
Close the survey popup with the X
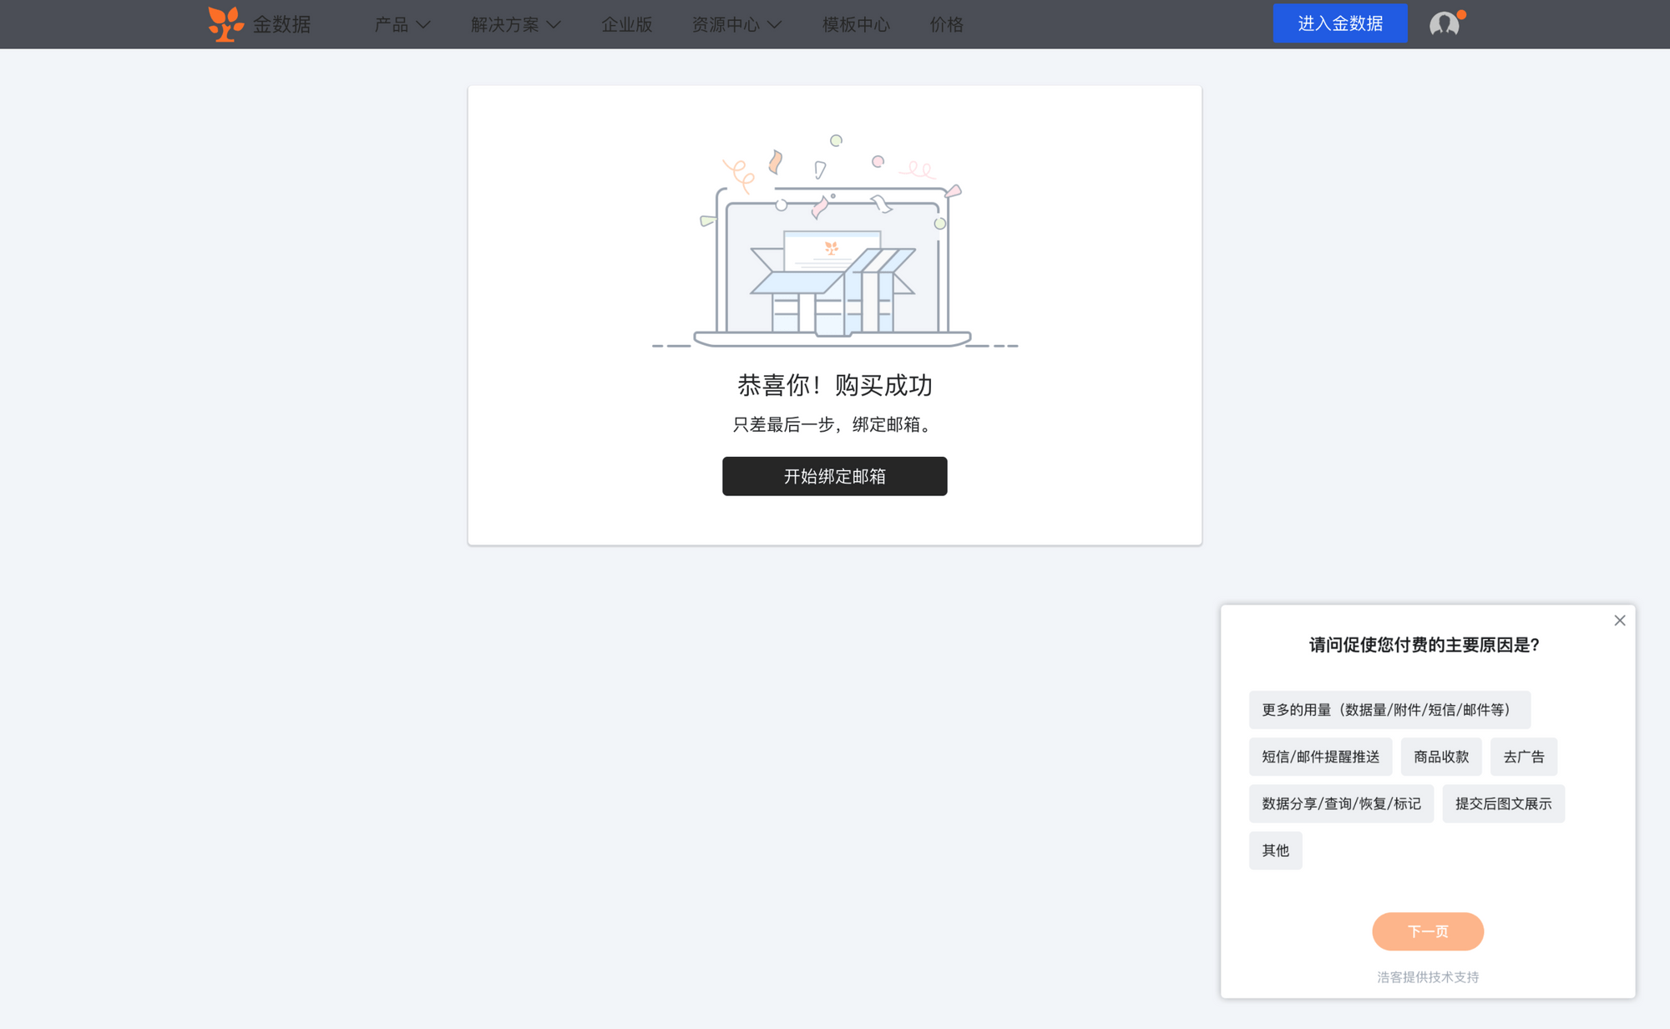tap(1619, 620)
